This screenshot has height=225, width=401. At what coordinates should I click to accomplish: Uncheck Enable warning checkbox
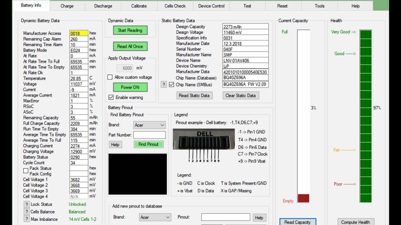click(x=111, y=97)
